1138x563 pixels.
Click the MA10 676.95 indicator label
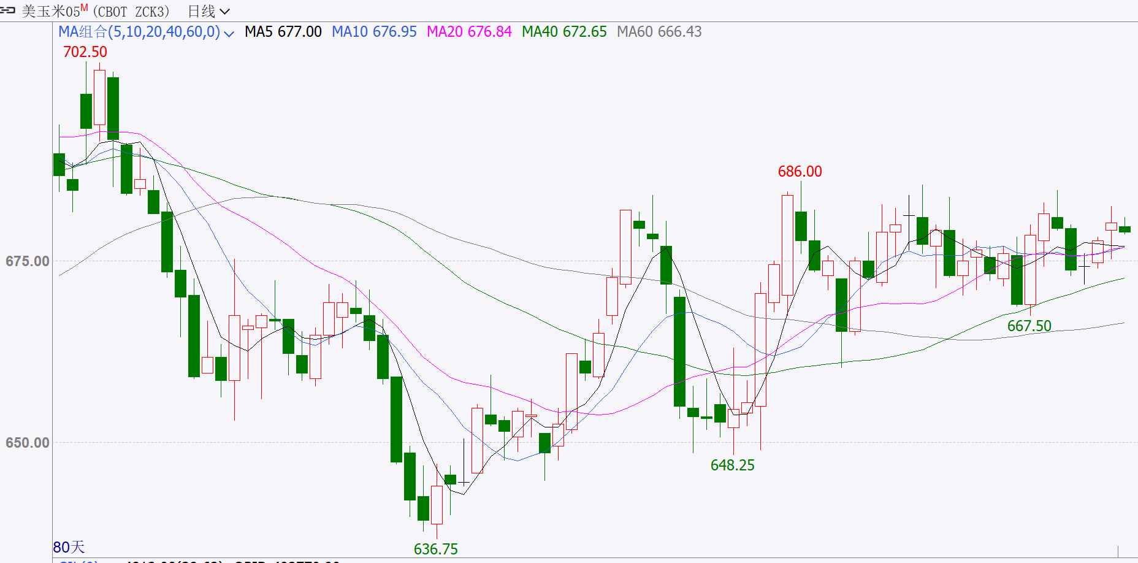374,32
